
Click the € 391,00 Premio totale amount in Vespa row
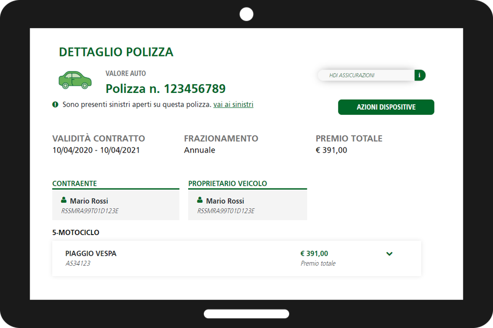coord(314,254)
